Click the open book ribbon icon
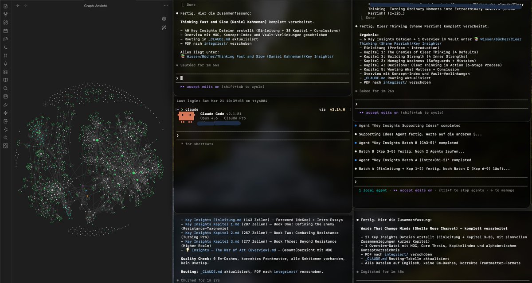This screenshot has height=283, width=532. coord(5,80)
